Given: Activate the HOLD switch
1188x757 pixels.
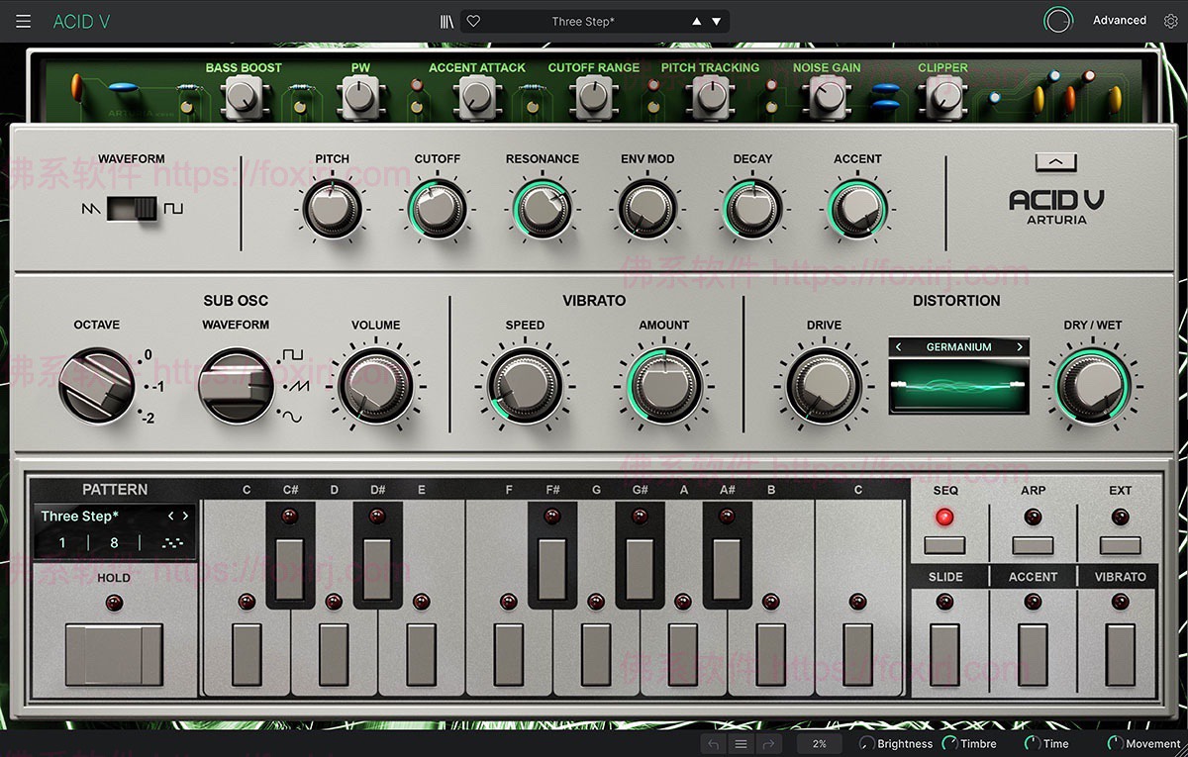Looking at the screenshot, I should [114, 656].
